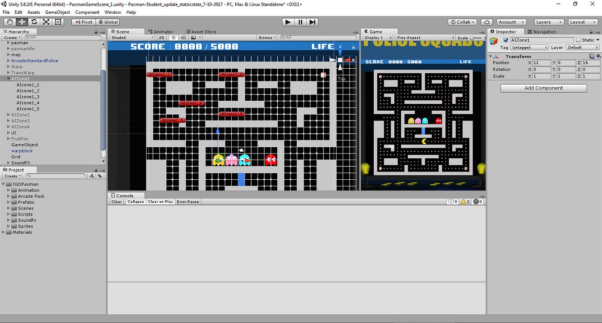Screen dimensions: 602x323
Task: Click the Unity Cloud icon near Account
Action: [x=487, y=22]
